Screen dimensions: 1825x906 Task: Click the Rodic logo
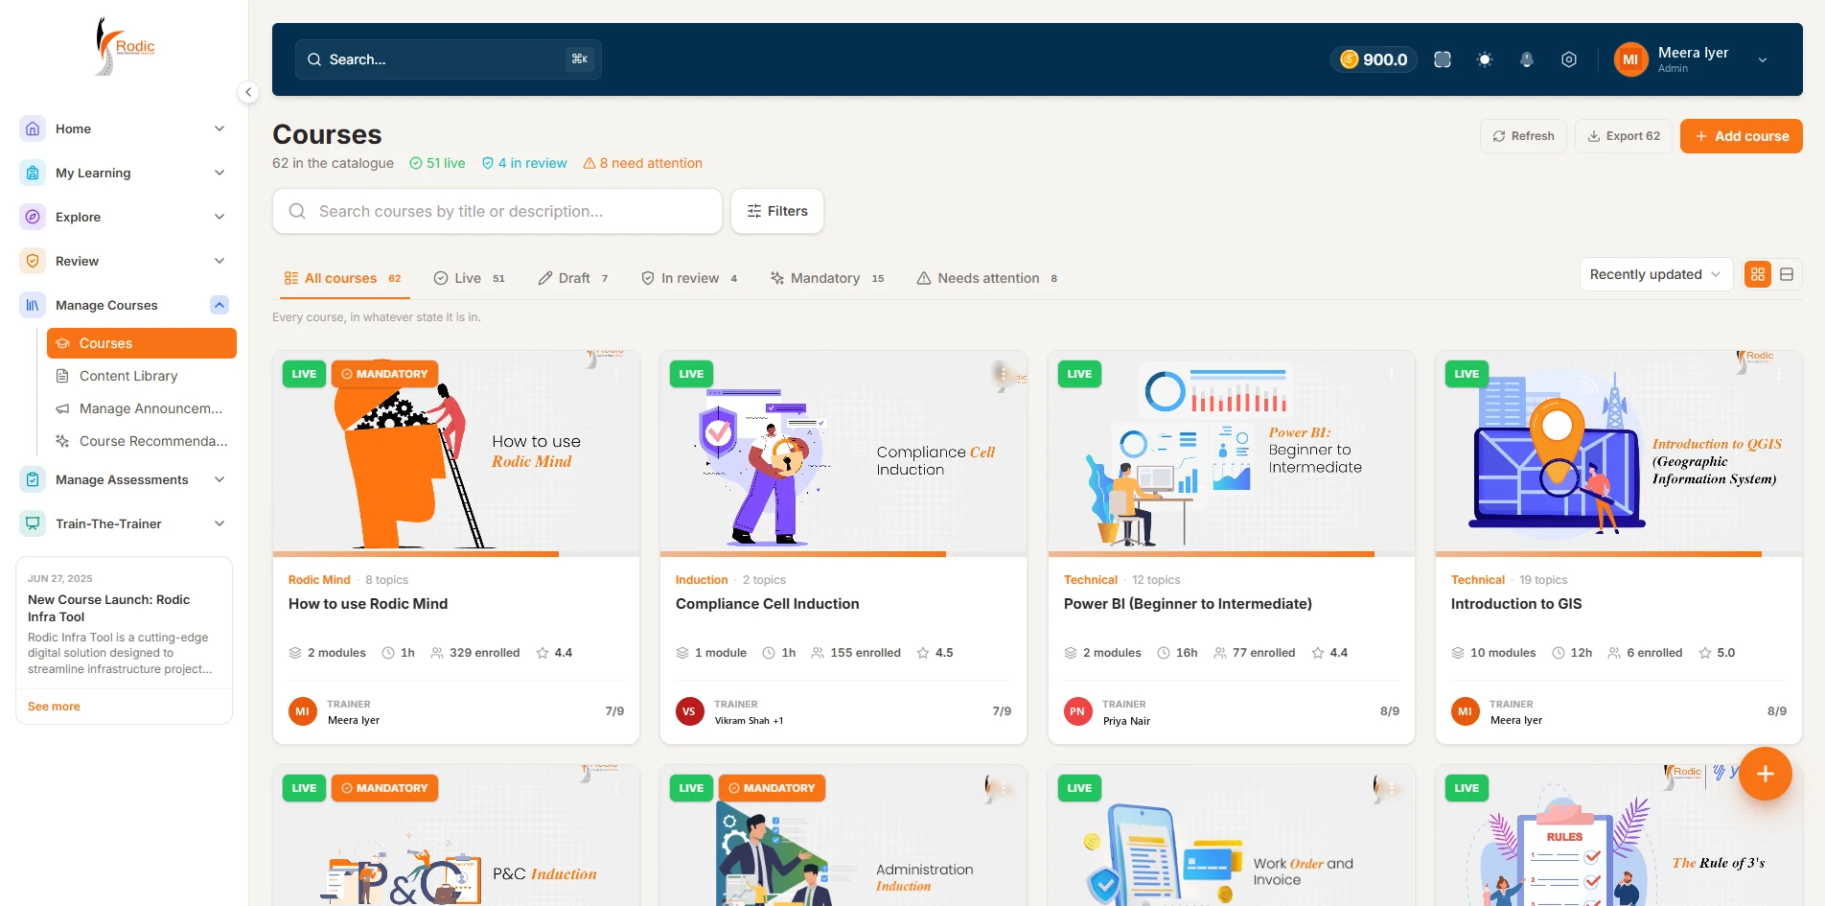125,46
